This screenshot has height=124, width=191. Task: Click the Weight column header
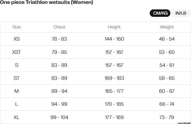coord(167,27)
